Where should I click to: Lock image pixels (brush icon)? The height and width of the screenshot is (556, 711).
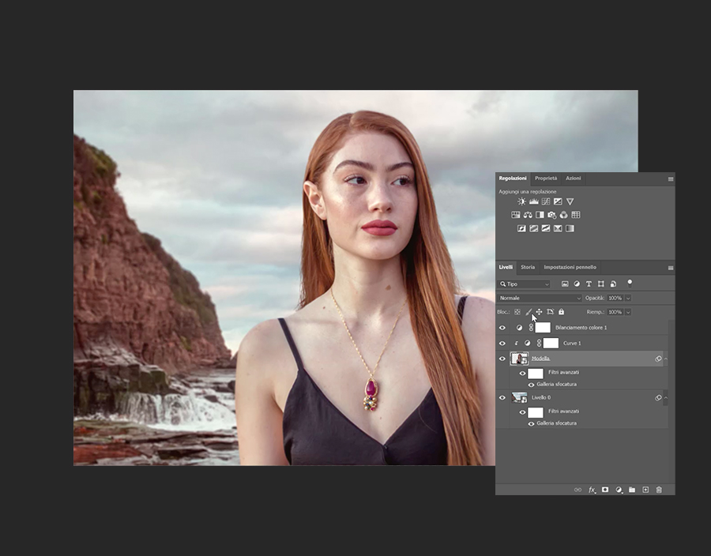pyautogui.click(x=529, y=312)
